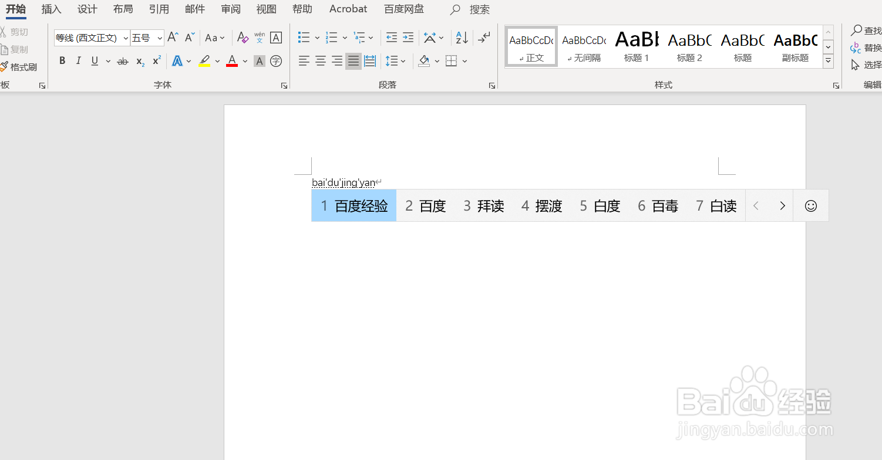Click the Shading paint bucket icon
This screenshot has width=882, height=460.
tap(424, 61)
